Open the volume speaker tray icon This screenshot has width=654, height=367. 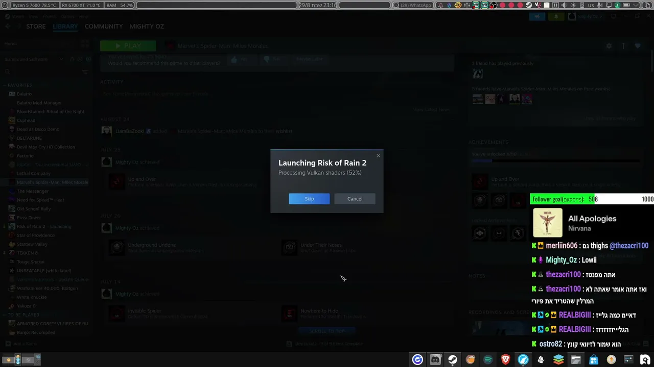564,5
